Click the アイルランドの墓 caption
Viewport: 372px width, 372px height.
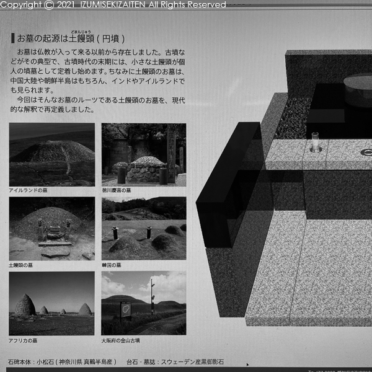coord(28,190)
